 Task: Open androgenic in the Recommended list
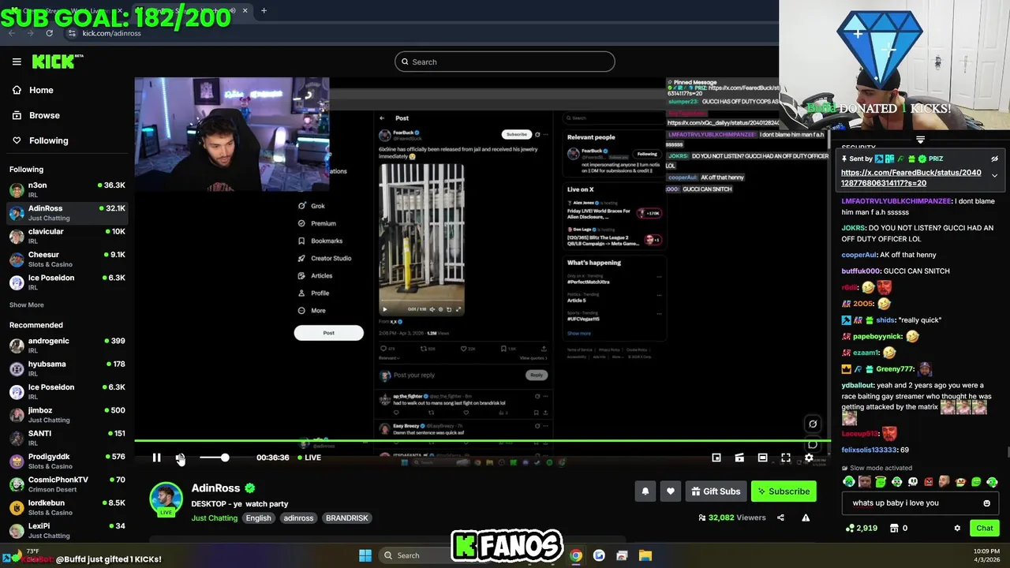[67, 346]
